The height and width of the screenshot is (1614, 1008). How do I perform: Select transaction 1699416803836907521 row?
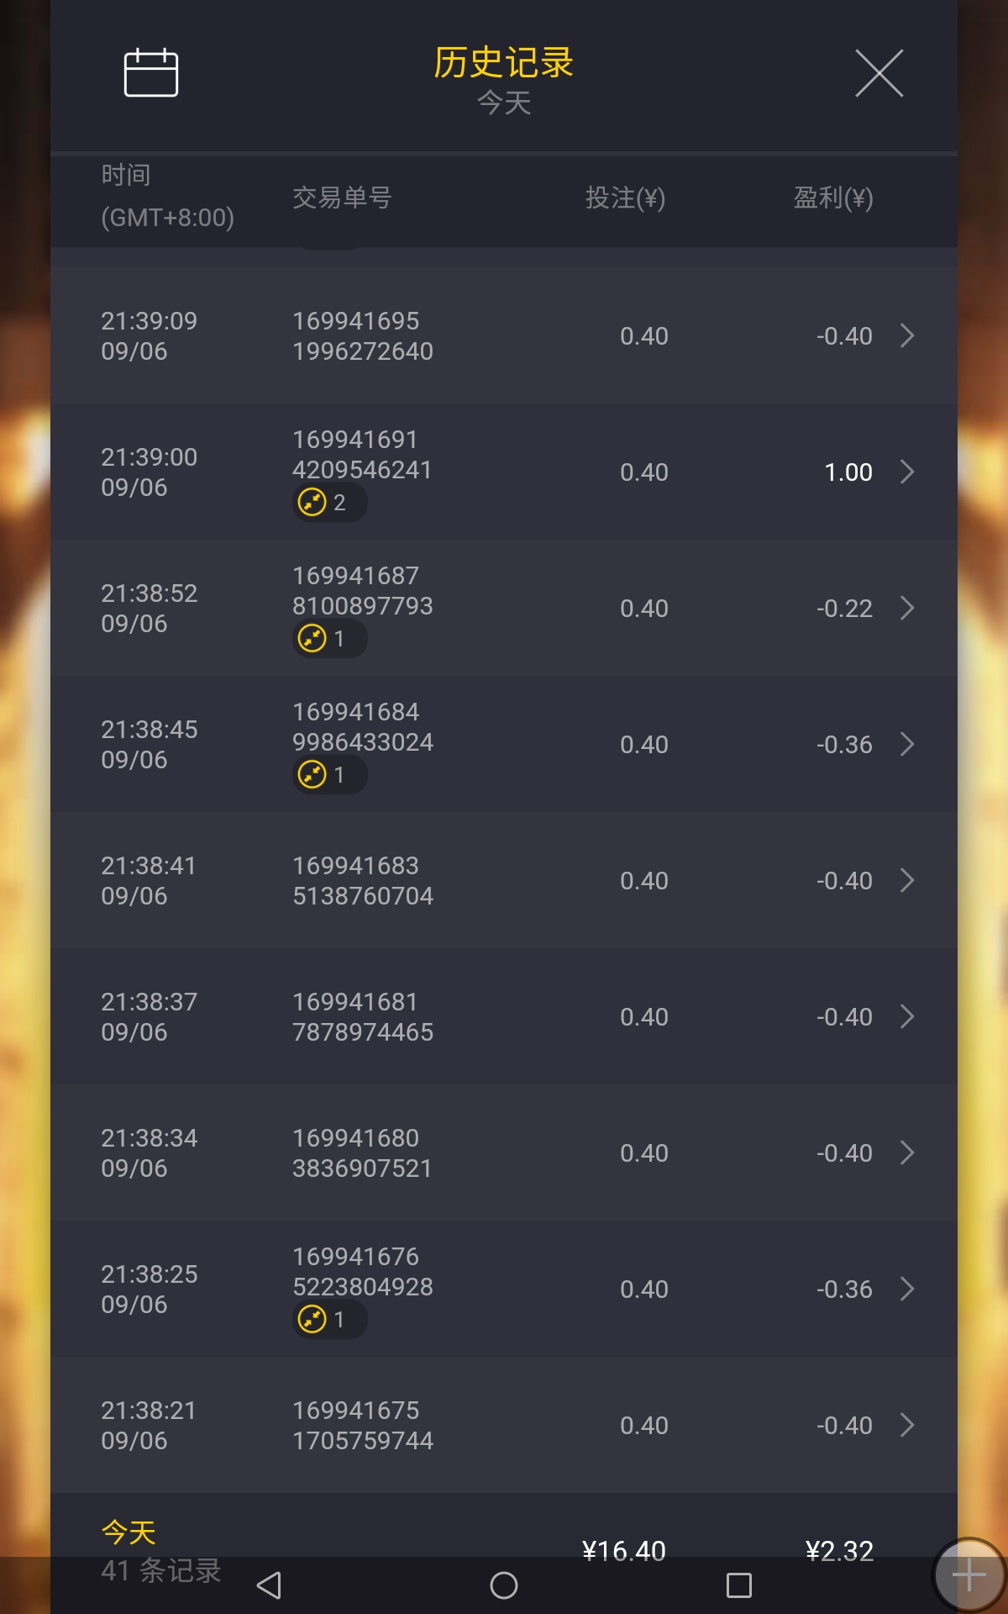pos(504,1152)
